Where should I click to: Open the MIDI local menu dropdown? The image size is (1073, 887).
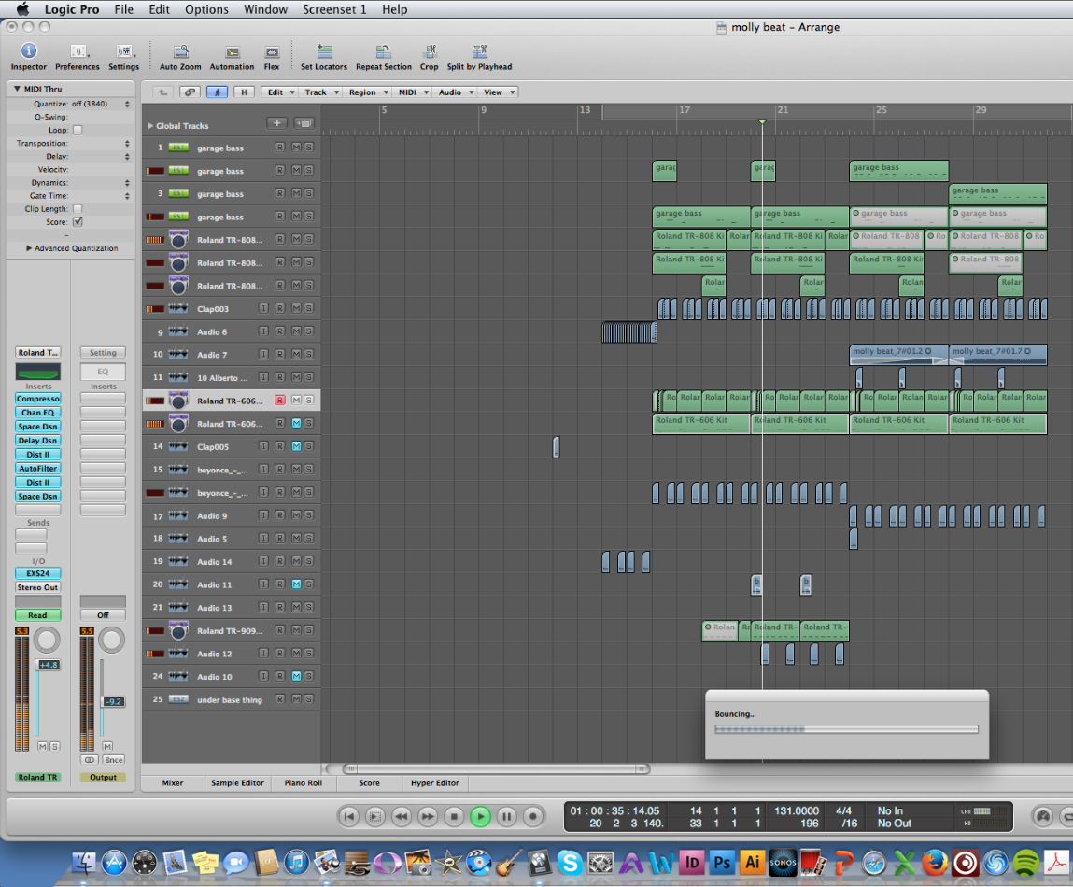412,92
